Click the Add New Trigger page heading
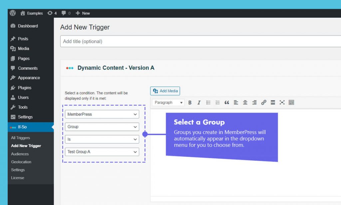The width and height of the screenshot is (341, 205). pos(85,27)
